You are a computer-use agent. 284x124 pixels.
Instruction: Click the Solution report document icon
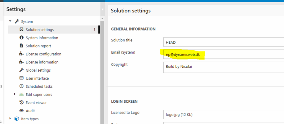coord(21,46)
